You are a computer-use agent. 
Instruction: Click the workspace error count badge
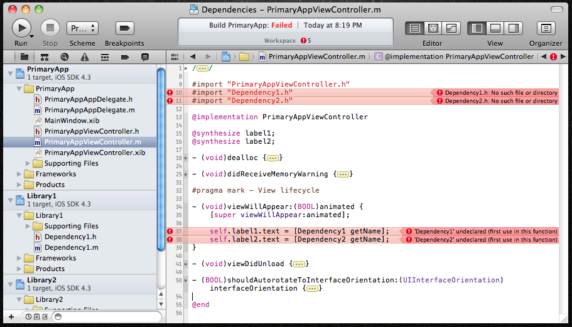tap(306, 40)
